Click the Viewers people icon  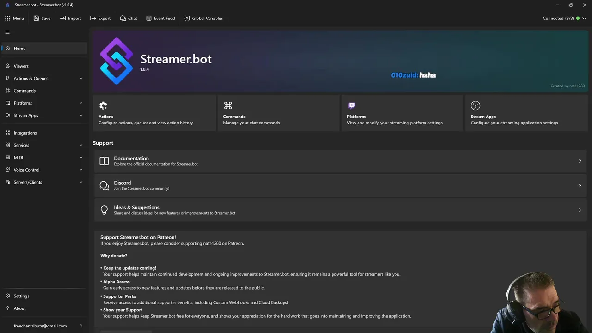click(7, 66)
